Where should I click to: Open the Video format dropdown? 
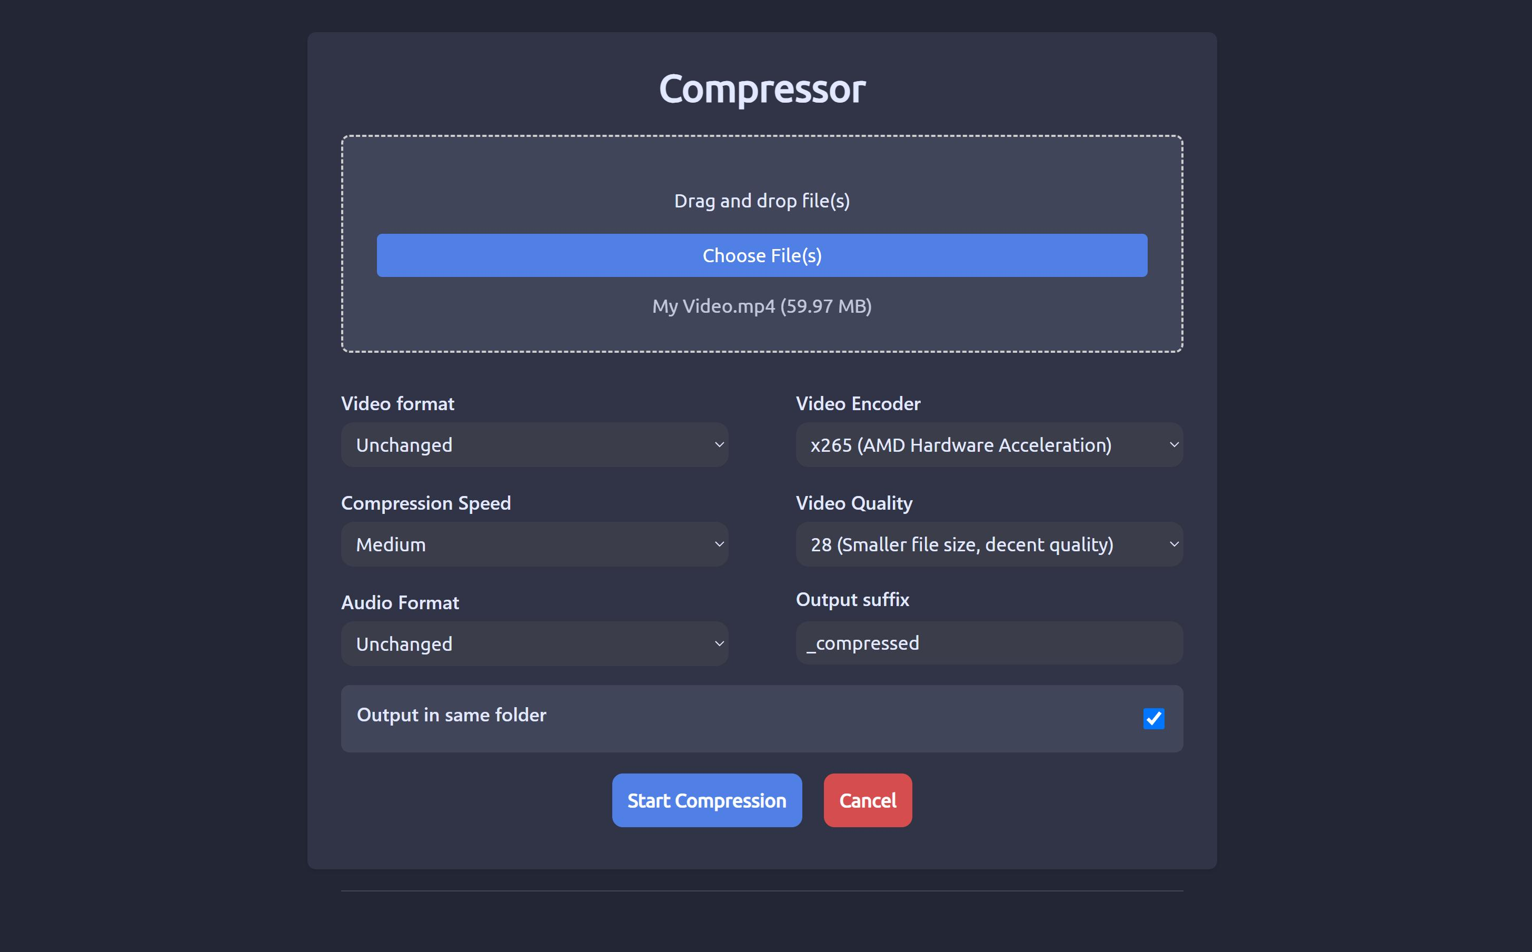tap(534, 444)
